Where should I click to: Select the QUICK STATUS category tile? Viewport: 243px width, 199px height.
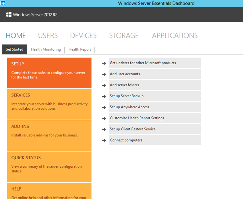(x=49, y=167)
